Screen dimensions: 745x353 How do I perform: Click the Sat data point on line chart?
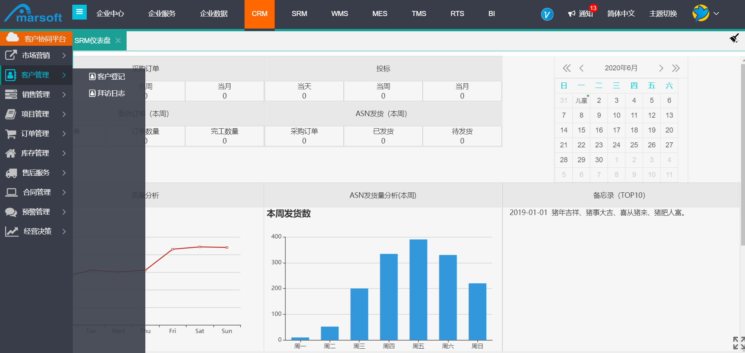click(200, 247)
